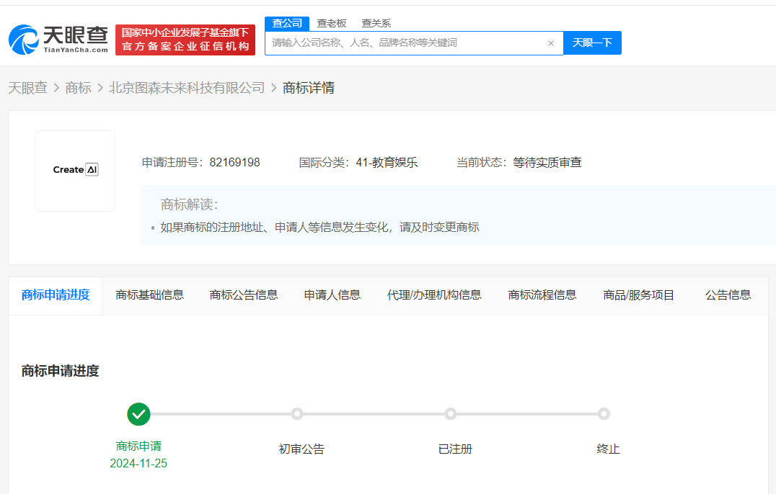Open 北京图森未来科技有限公司 breadcrumb link
The height and width of the screenshot is (494, 776).
coord(187,88)
